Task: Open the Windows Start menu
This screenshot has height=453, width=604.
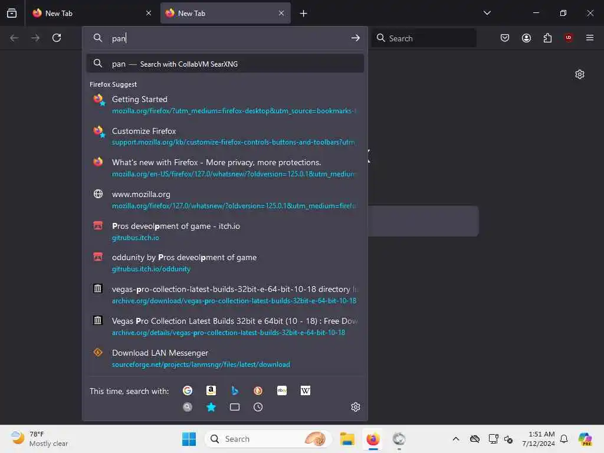Action: click(x=189, y=439)
